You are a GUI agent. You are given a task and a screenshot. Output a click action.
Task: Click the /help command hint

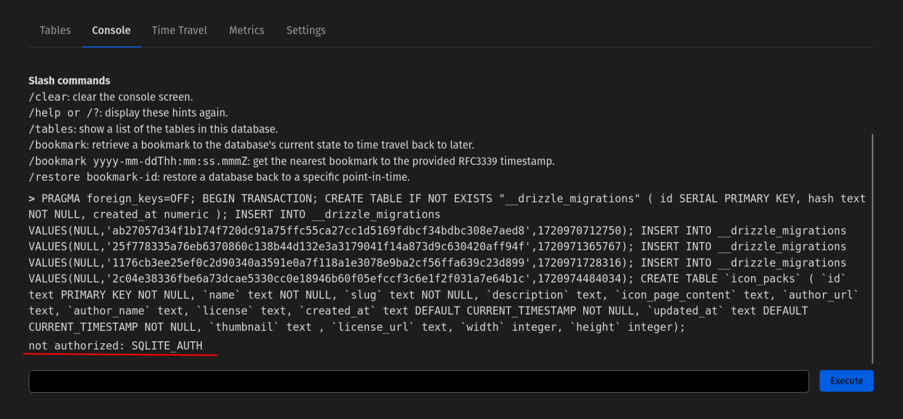pos(128,113)
